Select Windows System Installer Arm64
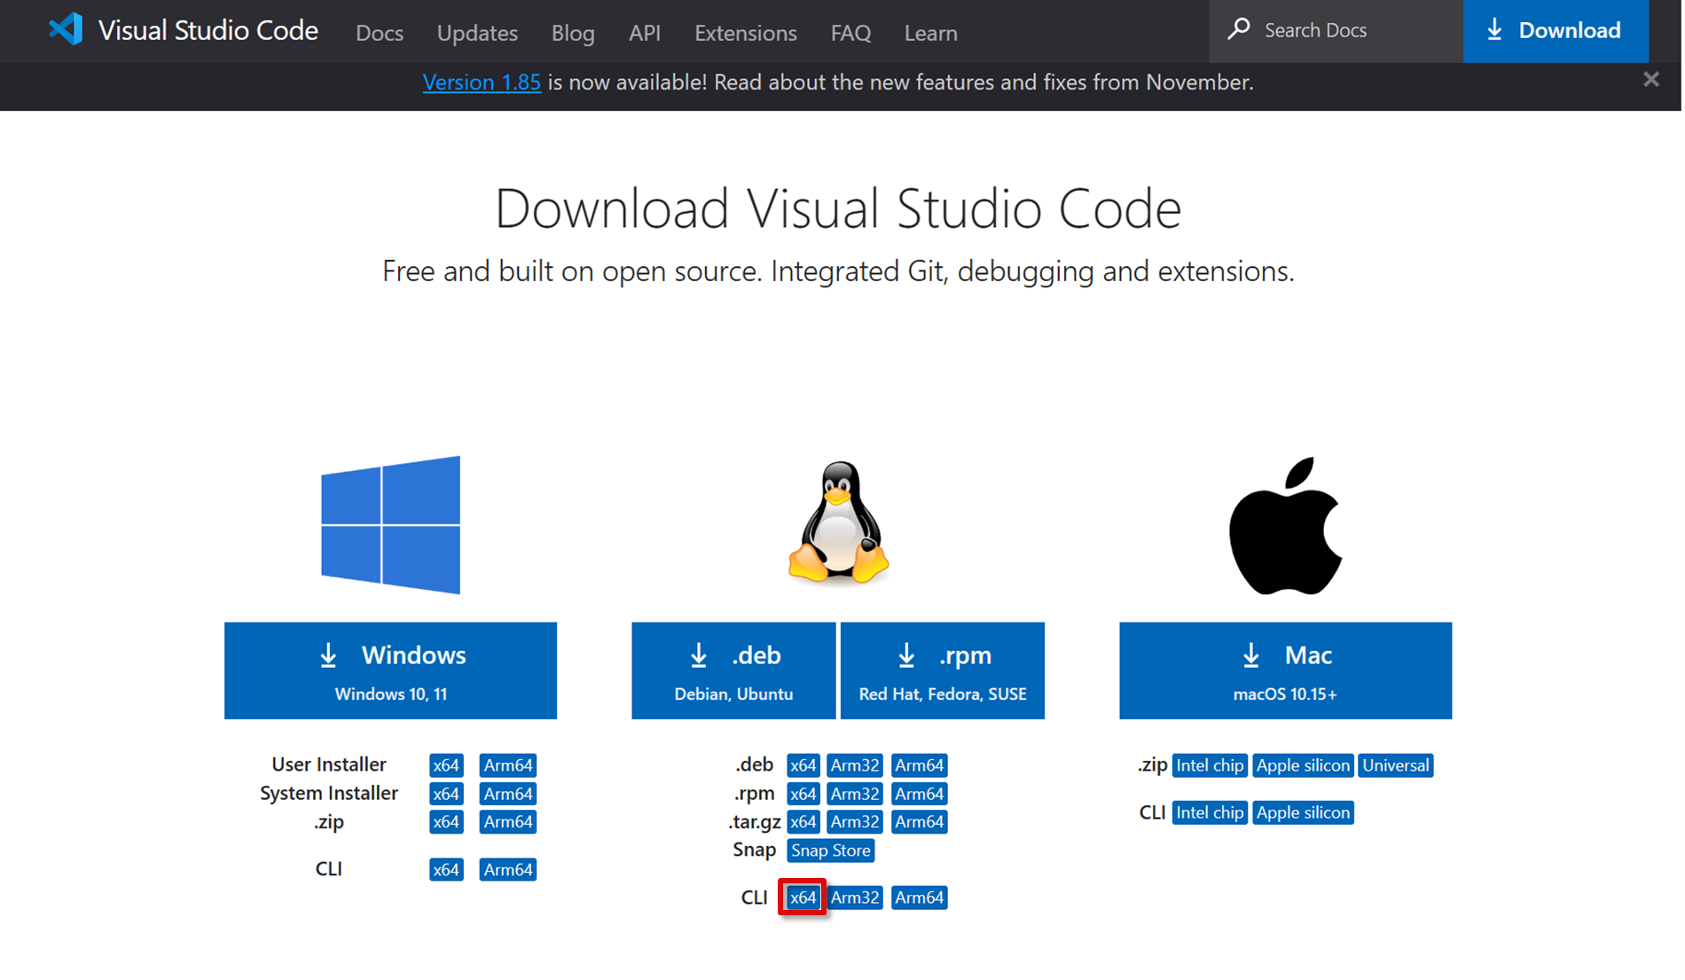The image size is (1685, 980). 508,794
